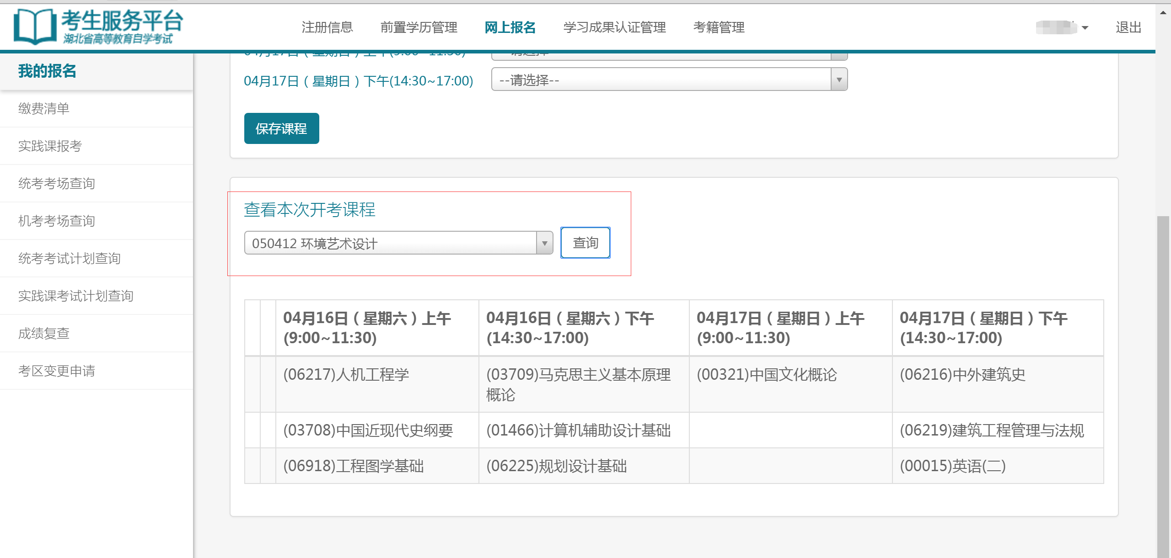Click the 考生服务平台 book logo
The width and height of the screenshot is (1171, 558).
(x=35, y=27)
